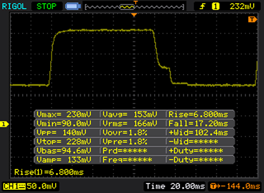Viewport: 264px width, 193px height.
Task: Click the waveform memory position bar
Action: pyautogui.click(x=135, y=7)
